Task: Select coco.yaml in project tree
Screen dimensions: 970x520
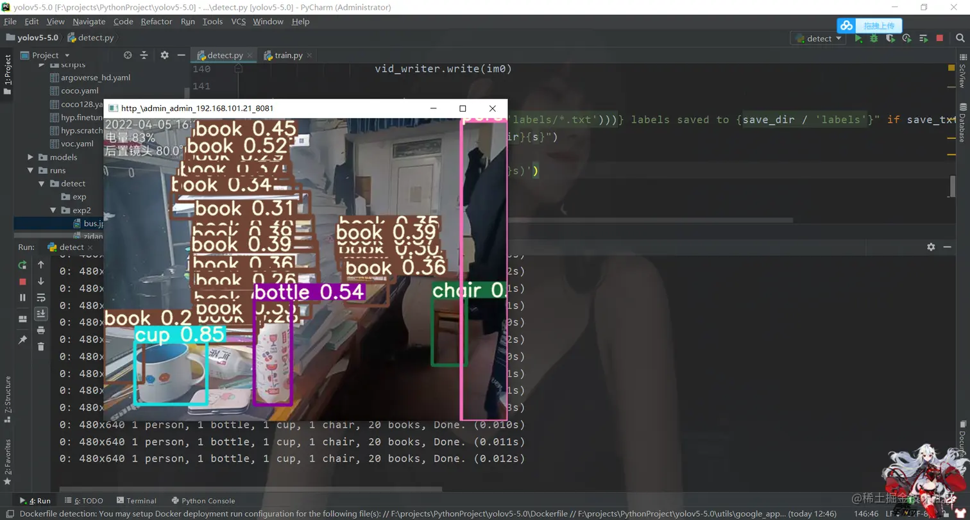Action: coord(75,91)
